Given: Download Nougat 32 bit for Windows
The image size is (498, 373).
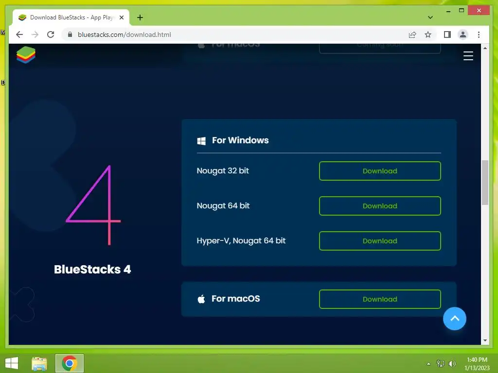Looking at the screenshot, I should [x=380, y=171].
